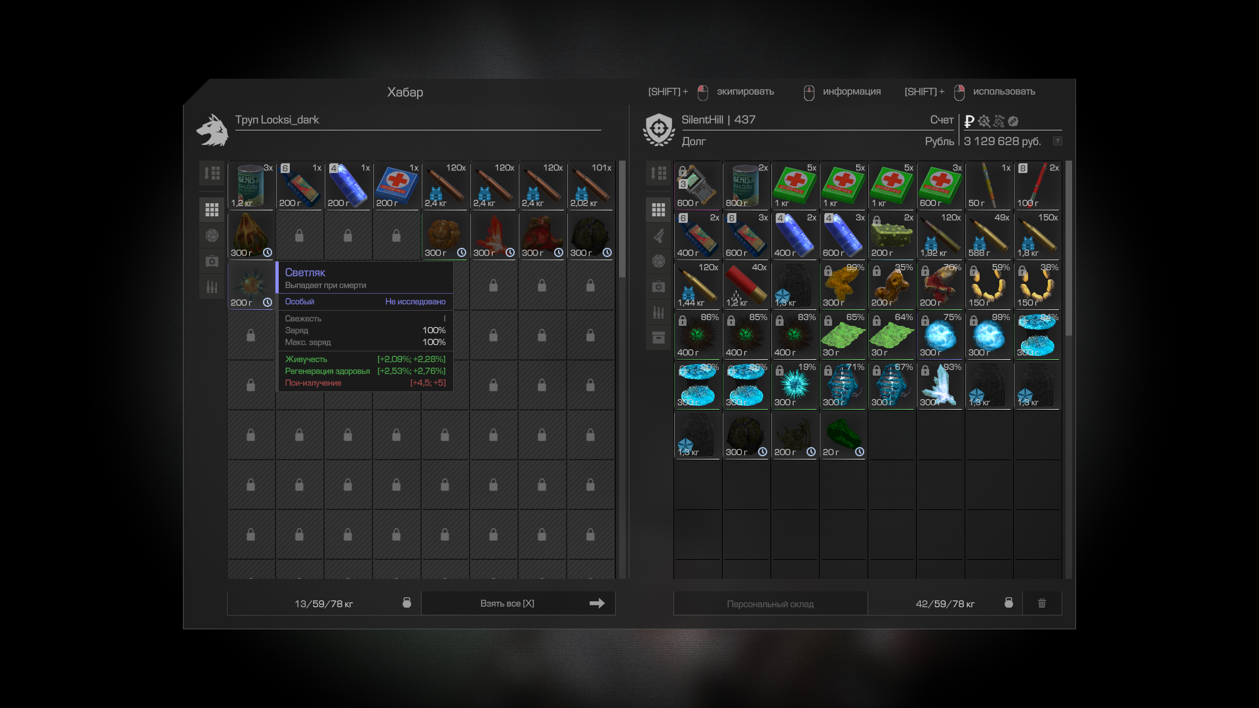Image resolution: width=1259 pixels, height=708 pixels.
Task: Click the Взять все [X] button
Action: [518, 603]
